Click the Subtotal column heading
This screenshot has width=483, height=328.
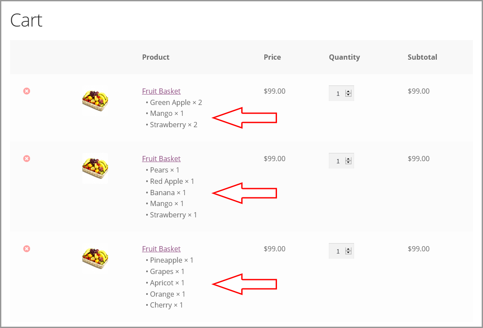[x=422, y=57]
